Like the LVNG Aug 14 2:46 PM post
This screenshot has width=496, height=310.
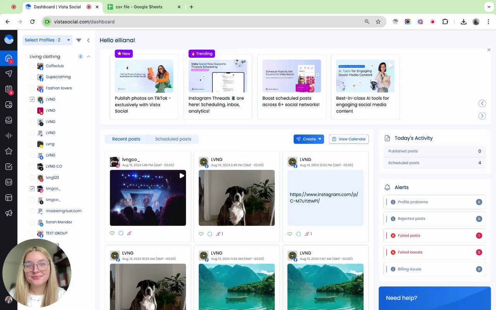click(x=201, y=234)
